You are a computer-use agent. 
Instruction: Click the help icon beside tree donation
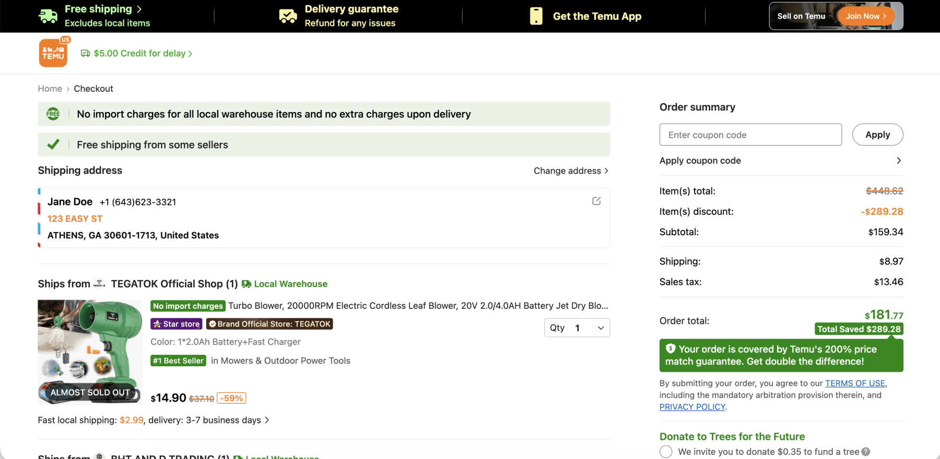pos(866,452)
